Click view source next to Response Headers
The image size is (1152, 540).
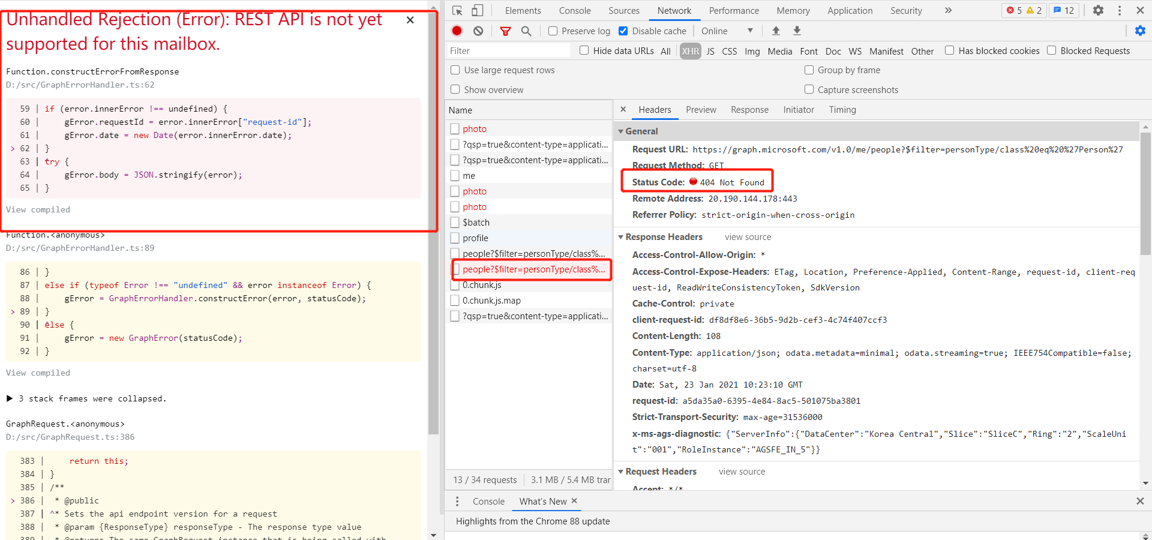(747, 236)
